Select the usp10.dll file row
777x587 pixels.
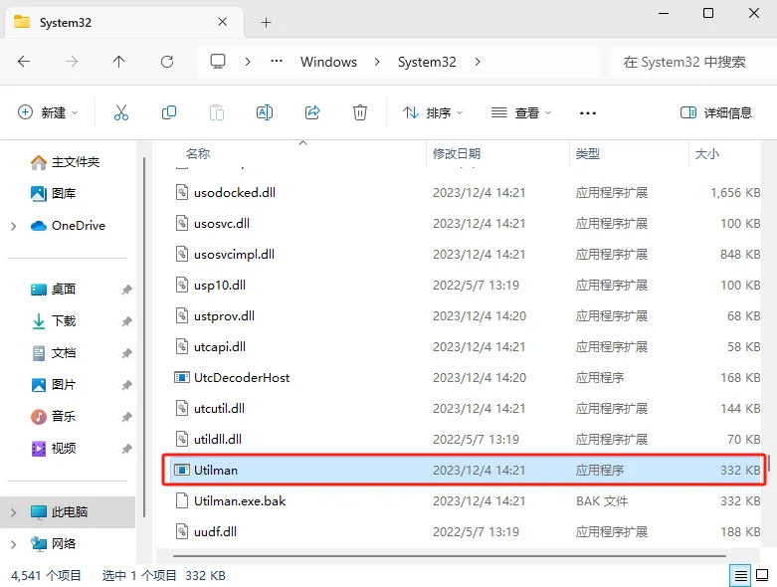(465, 285)
